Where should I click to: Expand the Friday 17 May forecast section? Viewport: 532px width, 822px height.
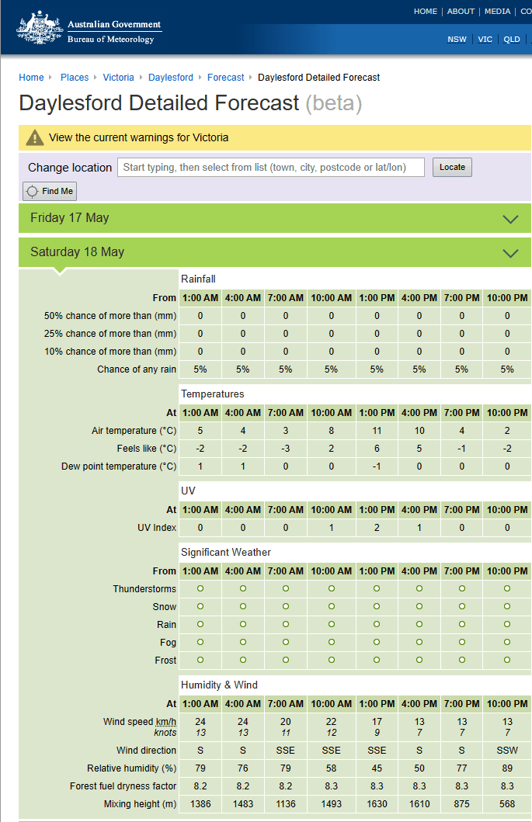point(510,219)
